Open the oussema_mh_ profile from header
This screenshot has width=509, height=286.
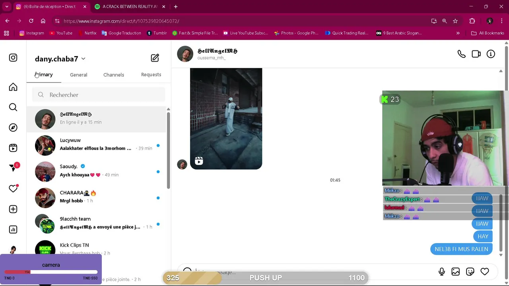click(212, 58)
